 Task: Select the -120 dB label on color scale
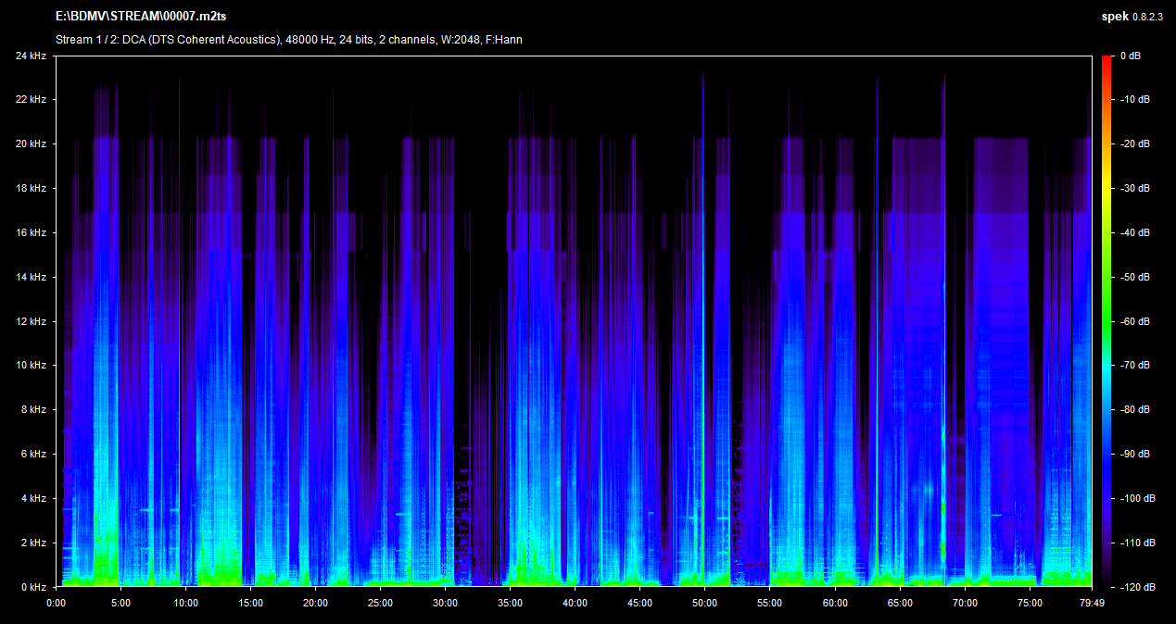click(x=1135, y=587)
